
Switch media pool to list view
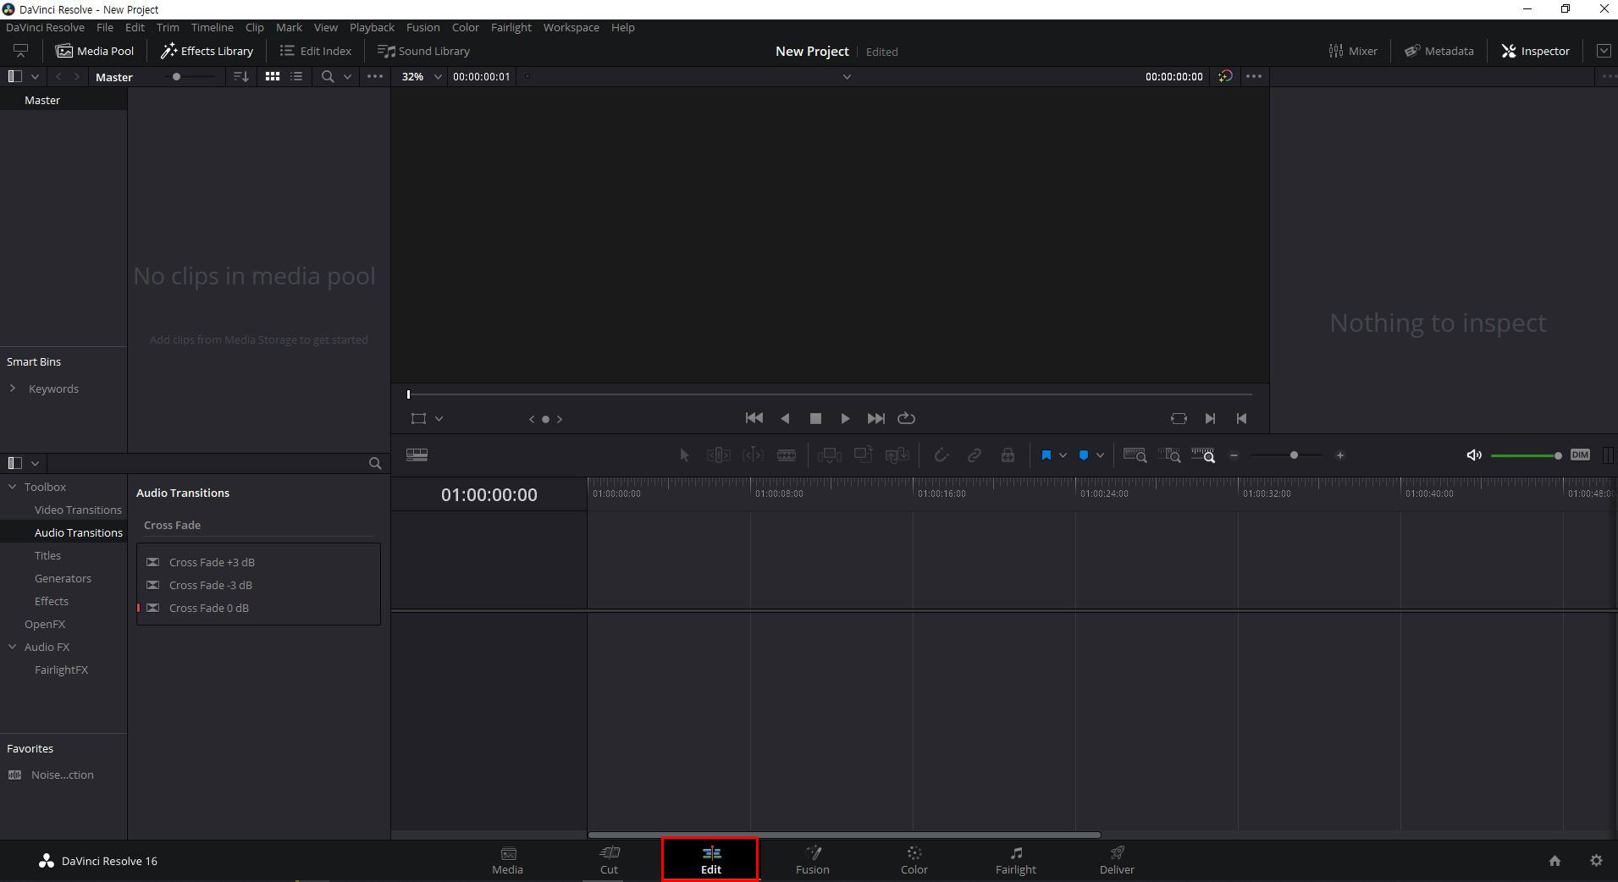pyautogui.click(x=296, y=76)
